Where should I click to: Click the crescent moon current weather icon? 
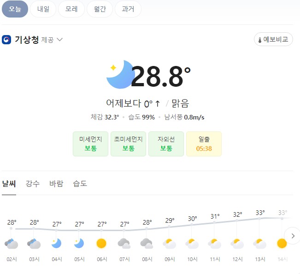(x=120, y=75)
